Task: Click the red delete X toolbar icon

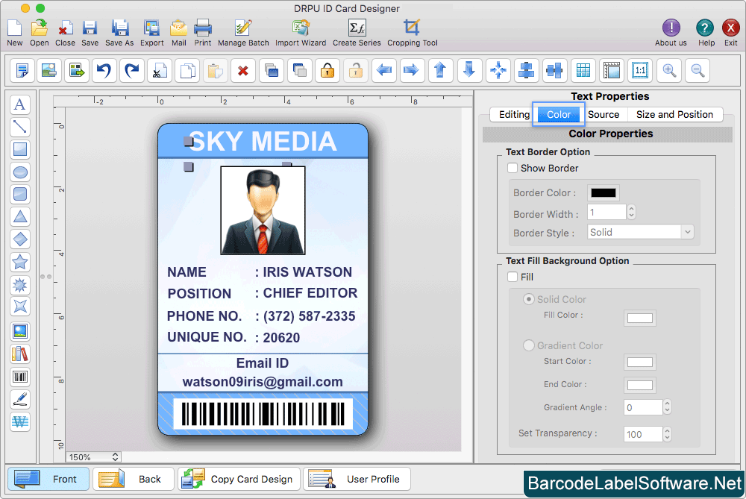Action: 242,71
